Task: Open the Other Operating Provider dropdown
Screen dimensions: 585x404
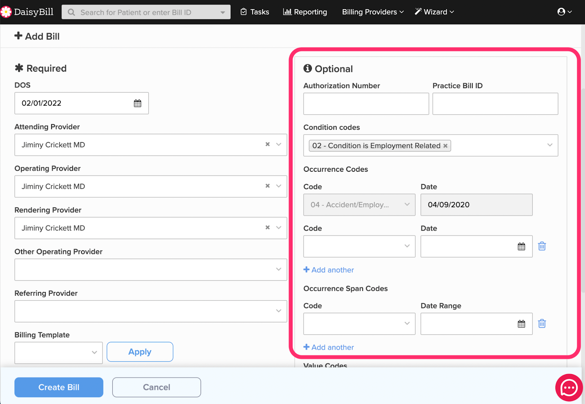Action: point(151,270)
